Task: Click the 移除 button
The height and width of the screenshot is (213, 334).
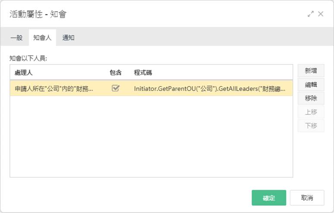Action: tap(311, 98)
